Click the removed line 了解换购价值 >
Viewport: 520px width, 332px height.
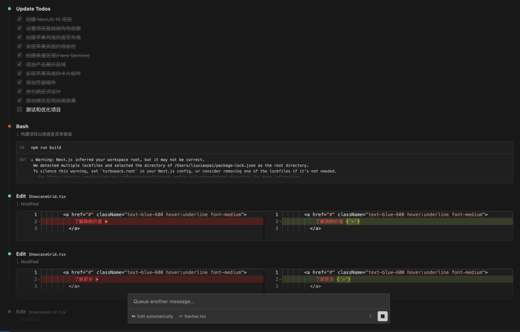point(153,221)
